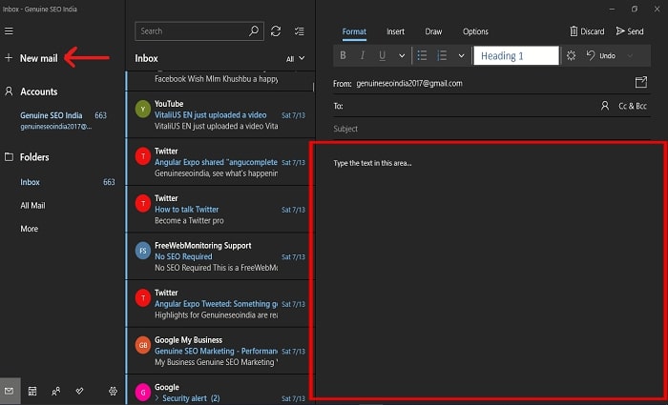668x405 pixels.
Task: Open the To Do checkmark icon
Action: point(79,391)
